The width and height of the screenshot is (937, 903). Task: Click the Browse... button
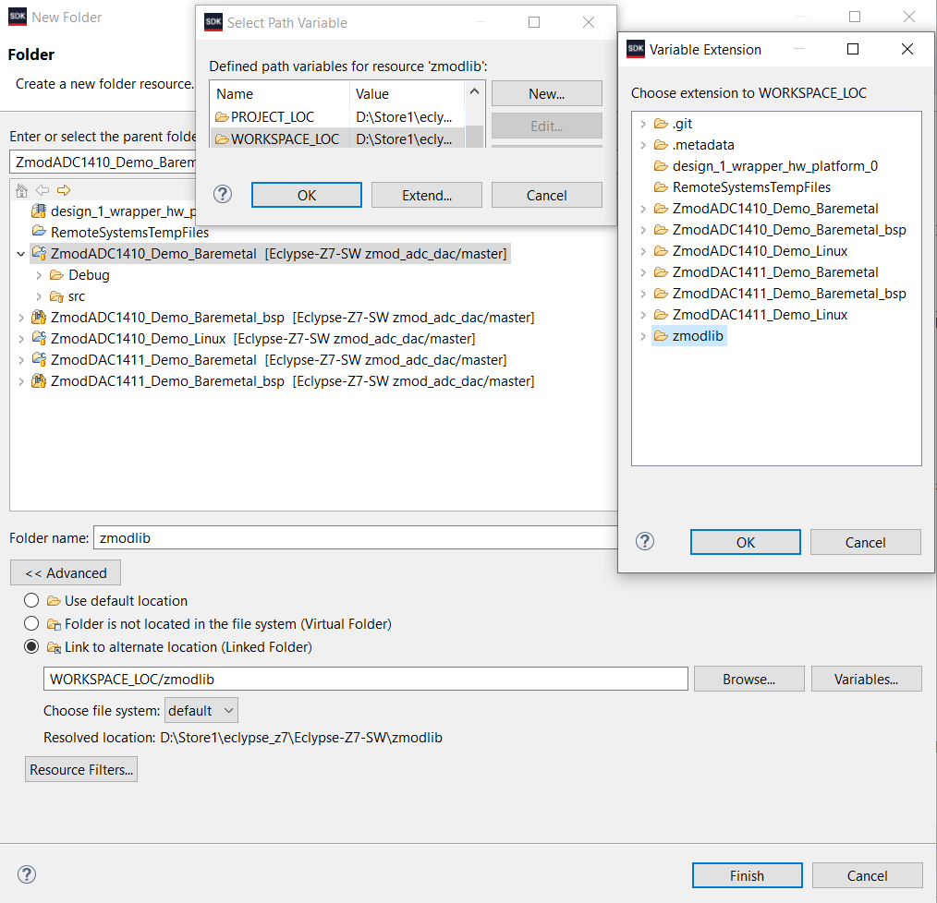748,679
